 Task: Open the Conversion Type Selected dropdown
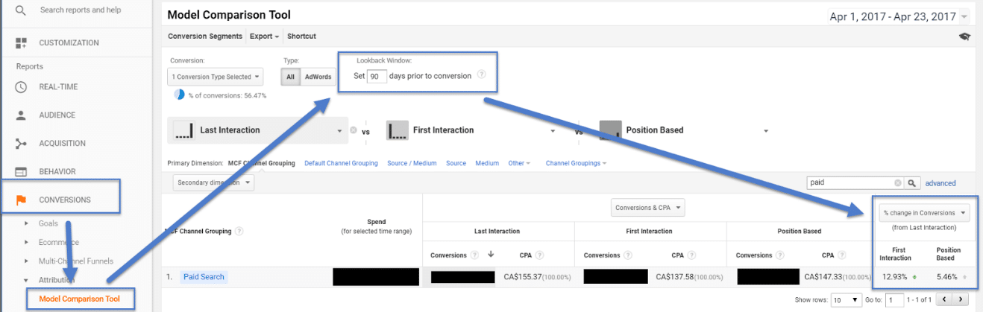(216, 77)
